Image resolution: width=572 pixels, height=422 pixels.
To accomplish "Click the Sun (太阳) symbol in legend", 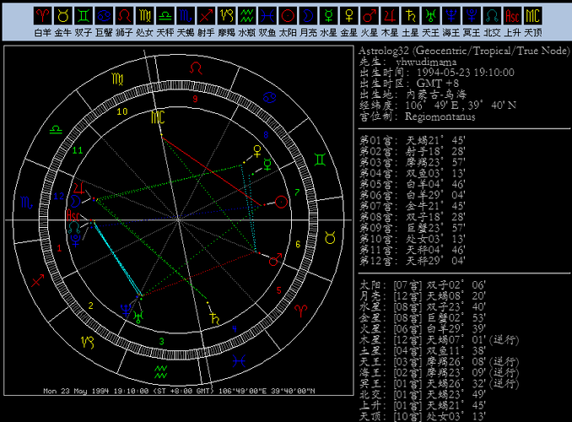I will 288,16.
